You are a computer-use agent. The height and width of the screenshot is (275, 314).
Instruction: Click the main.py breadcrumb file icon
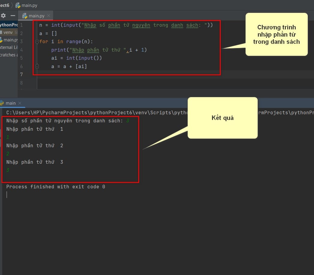pos(18,5)
